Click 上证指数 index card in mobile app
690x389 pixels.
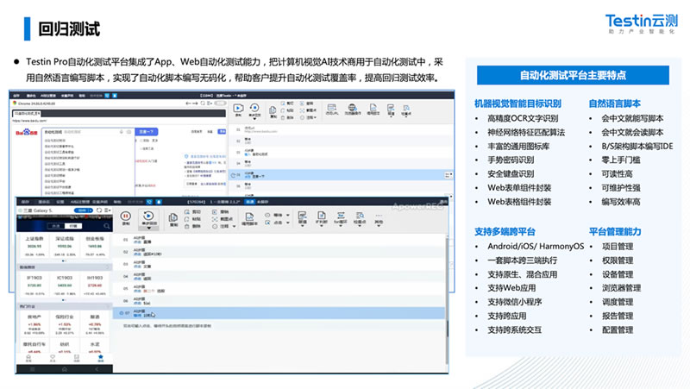click(34, 246)
